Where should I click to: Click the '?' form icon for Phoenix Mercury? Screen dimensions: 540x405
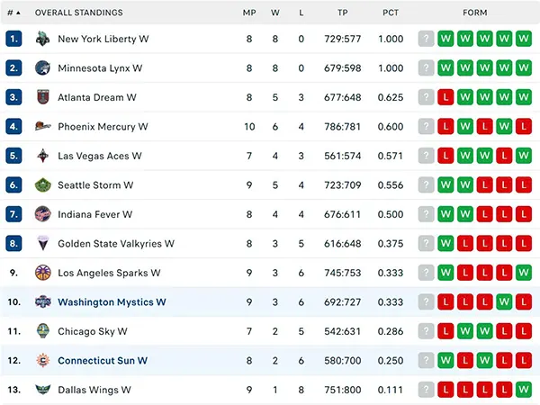426,127
